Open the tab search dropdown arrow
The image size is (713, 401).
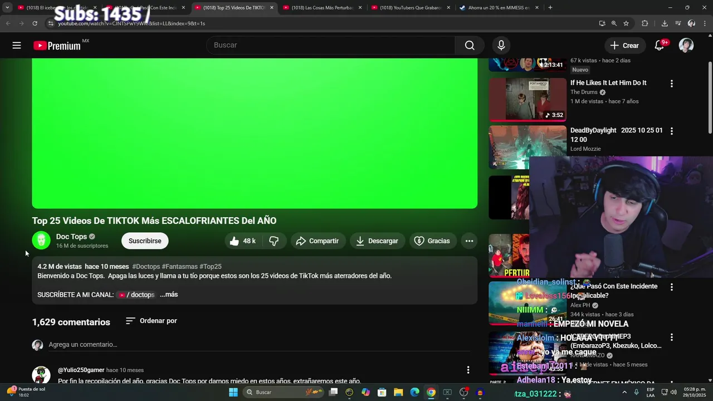pyautogui.click(x=7, y=8)
